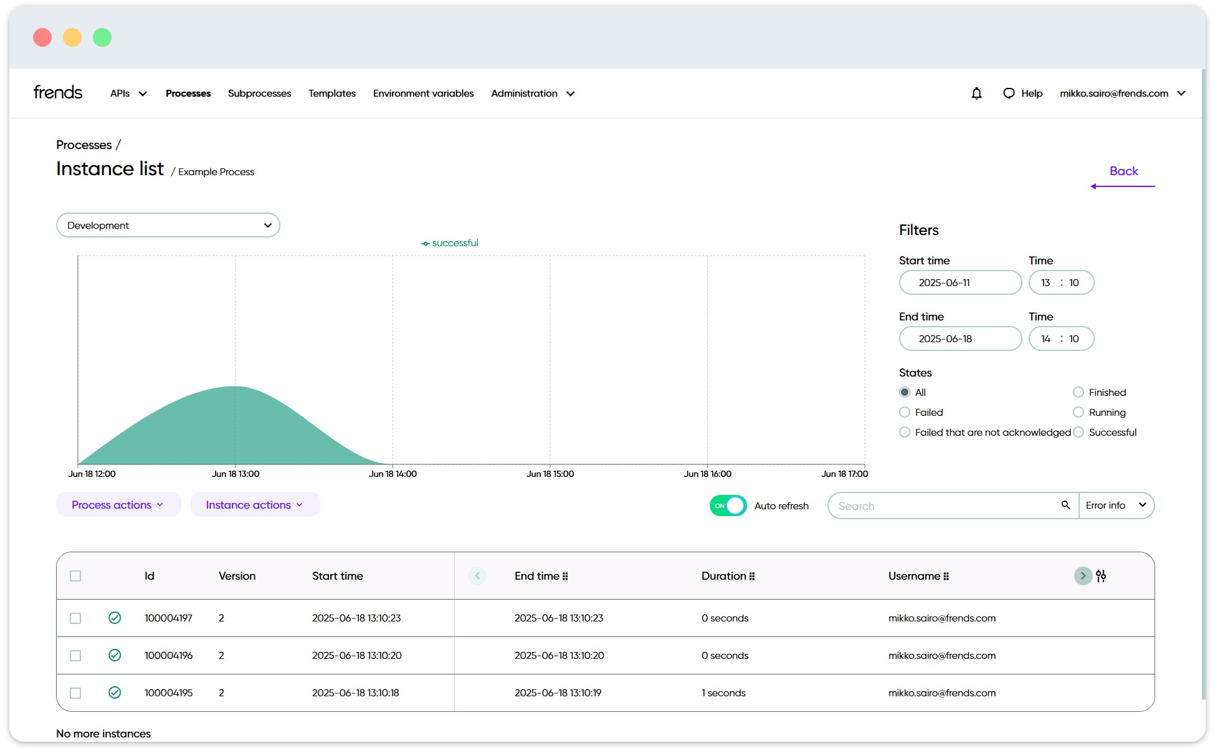Sort table by Duration column icon
1215x748 pixels.
[753, 576]
